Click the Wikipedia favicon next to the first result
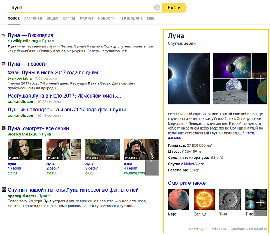Image resolution: width=270 pixels, height=236 pixels. (x=4, y=35)
